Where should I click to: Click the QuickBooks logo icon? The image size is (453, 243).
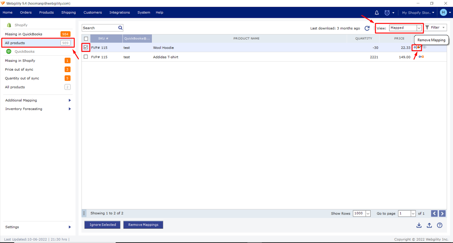click(9, 51)
